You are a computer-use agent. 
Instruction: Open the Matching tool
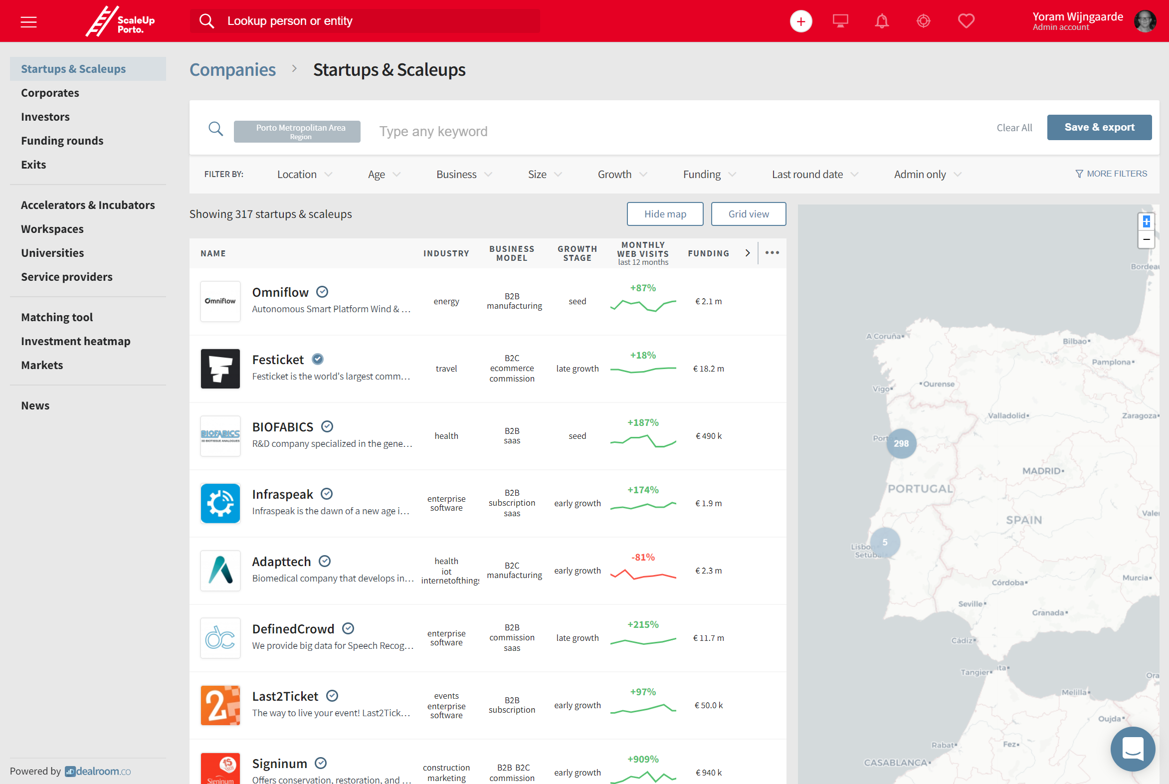(57, 317)
